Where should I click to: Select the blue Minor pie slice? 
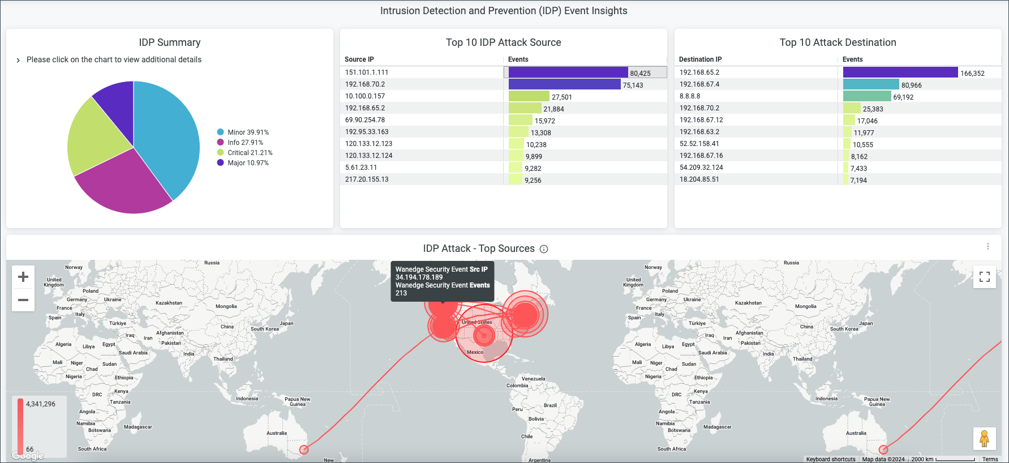(x=167, y=136)
